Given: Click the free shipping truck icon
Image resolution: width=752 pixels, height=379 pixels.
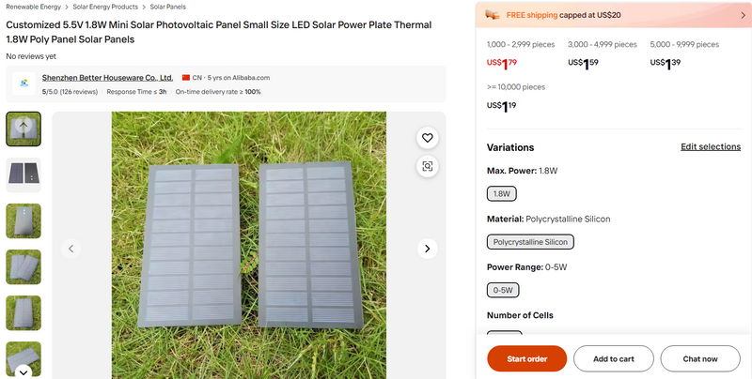Looking at the screenshot, I should pyautogui.click(x=493, y=15).
